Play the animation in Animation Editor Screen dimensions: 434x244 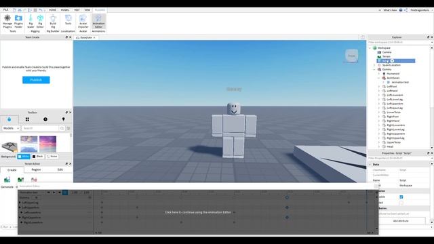(x=54, y=192)
